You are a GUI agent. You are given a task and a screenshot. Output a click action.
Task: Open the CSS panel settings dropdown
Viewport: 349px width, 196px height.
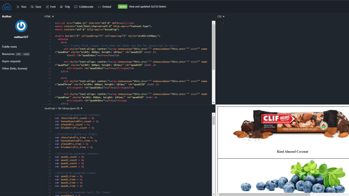click(x=221, y=16)
